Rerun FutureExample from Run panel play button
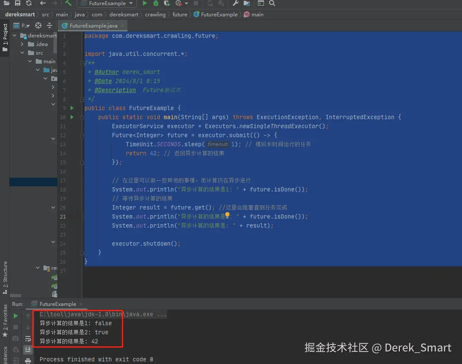 pyautogui.click(x=16, y=316)
